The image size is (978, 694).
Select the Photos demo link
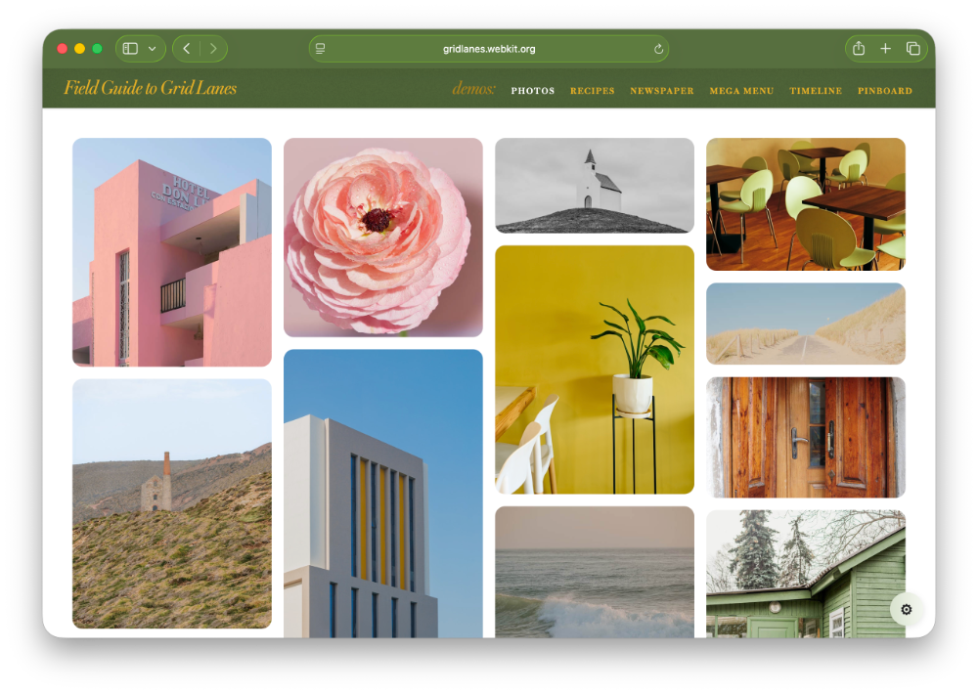[x=533, y=90]
